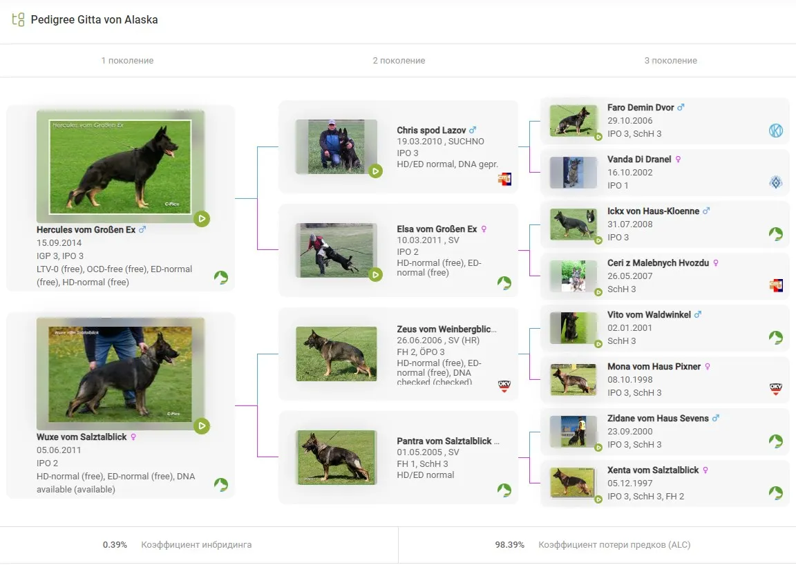This screenshot has height=565, width=796.
Task: Click the flag badge on Ceri z Malebnych Hvozdu
Action: pyautogui.click(x=776, y=285)
